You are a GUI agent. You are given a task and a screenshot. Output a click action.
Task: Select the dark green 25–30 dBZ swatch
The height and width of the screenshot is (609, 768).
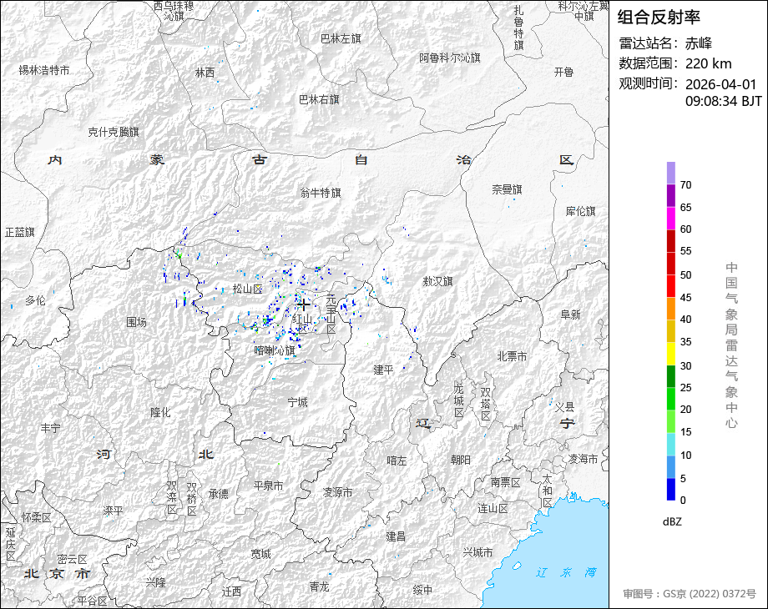[x=670, y=376]
